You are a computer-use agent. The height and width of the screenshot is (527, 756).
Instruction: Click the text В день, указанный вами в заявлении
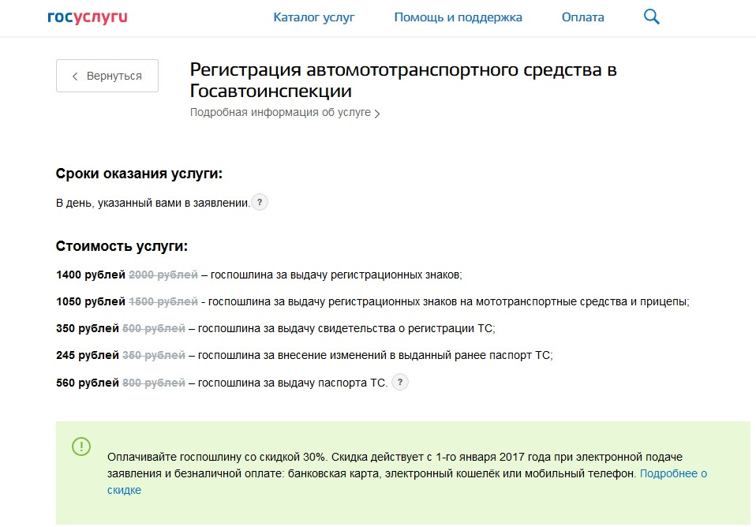[153, 203]
